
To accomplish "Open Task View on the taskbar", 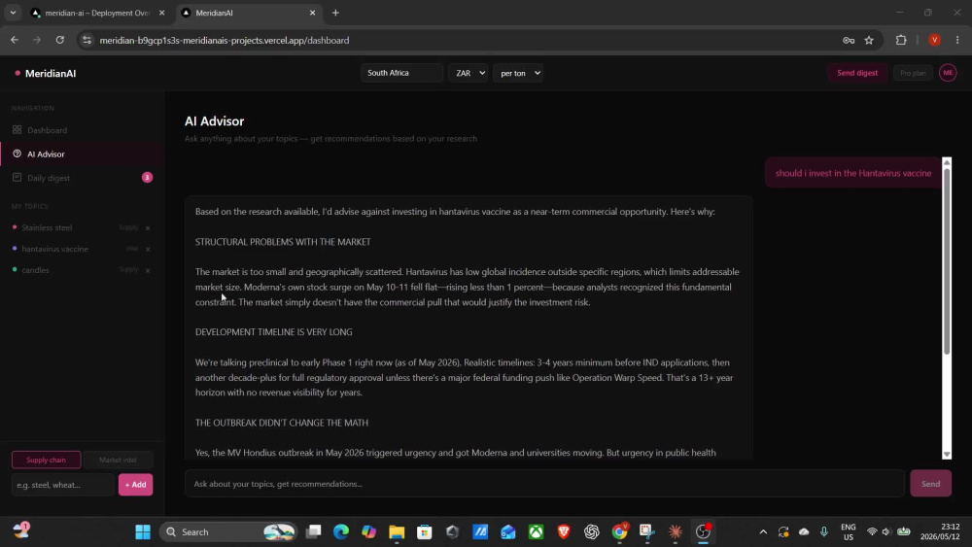I will [x=314, y=531].
